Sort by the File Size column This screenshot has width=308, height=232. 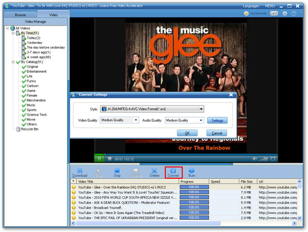[x=248, y=181]
